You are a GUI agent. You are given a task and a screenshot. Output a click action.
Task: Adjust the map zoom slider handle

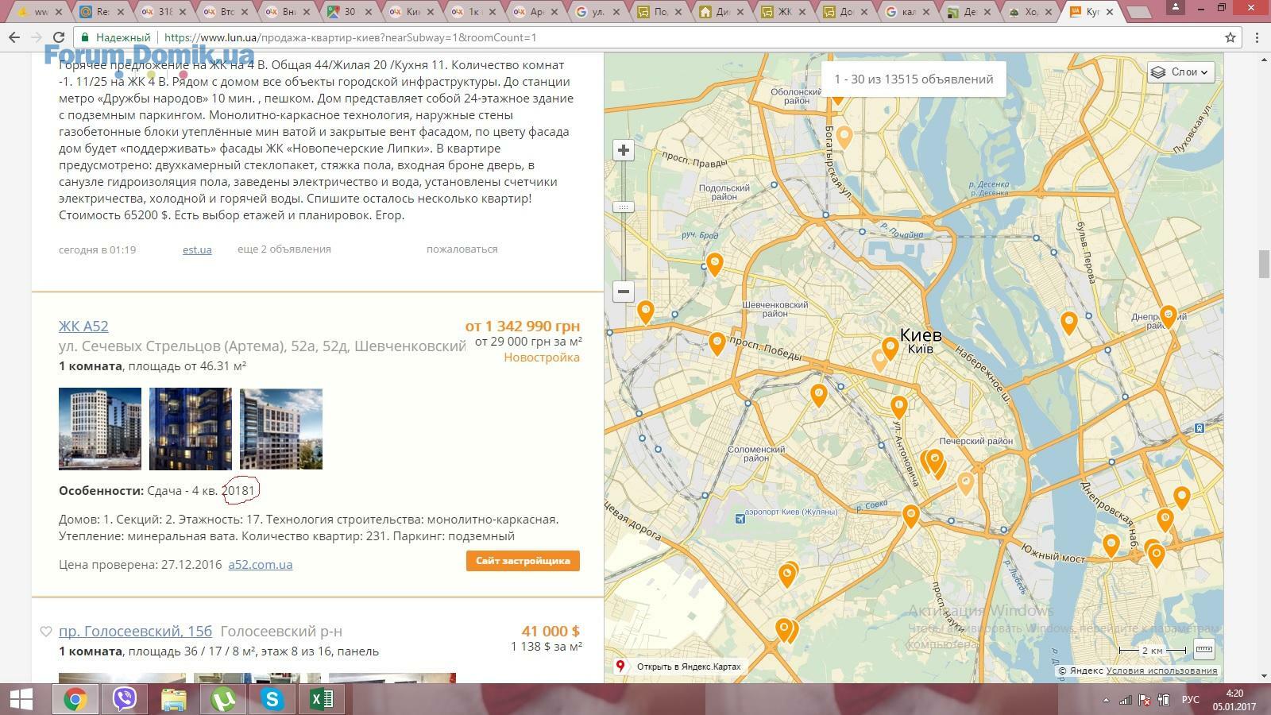(624, 207)
